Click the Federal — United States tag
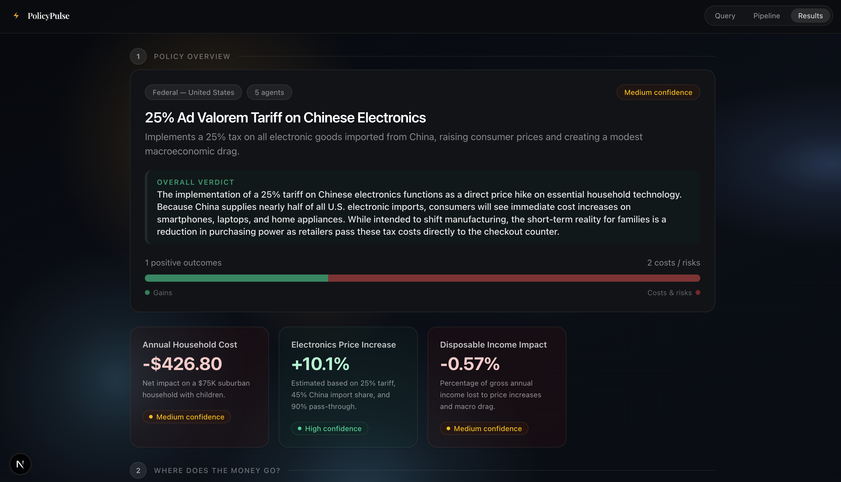The height and width of the screenshot is (482, 841). click(x=193, y=93)
